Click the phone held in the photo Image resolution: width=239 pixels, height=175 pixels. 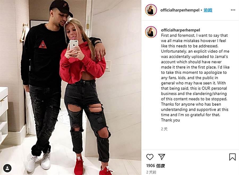(74, 46)
